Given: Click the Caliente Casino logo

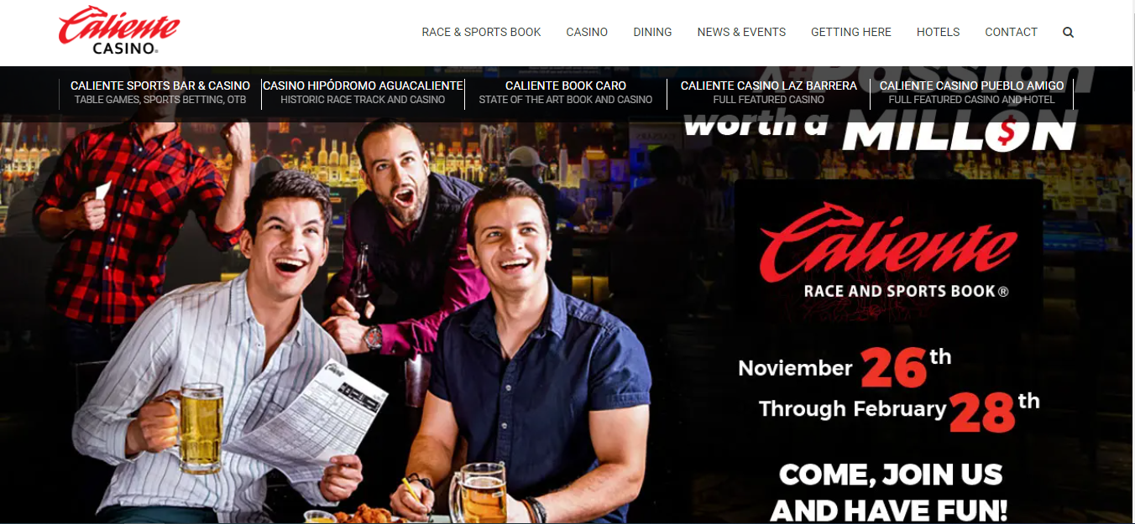Looking at the screenshot, I should 119,30.
